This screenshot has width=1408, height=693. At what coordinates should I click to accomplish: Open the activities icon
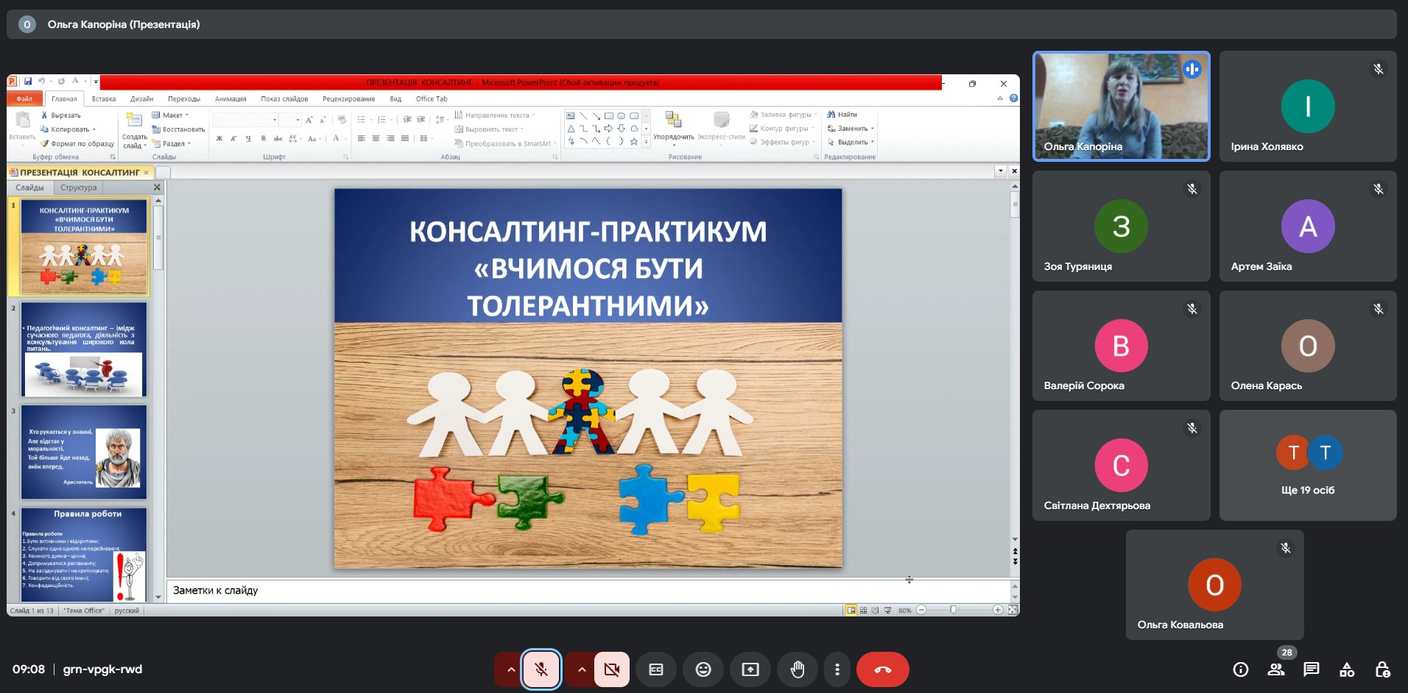point(1346,669)
